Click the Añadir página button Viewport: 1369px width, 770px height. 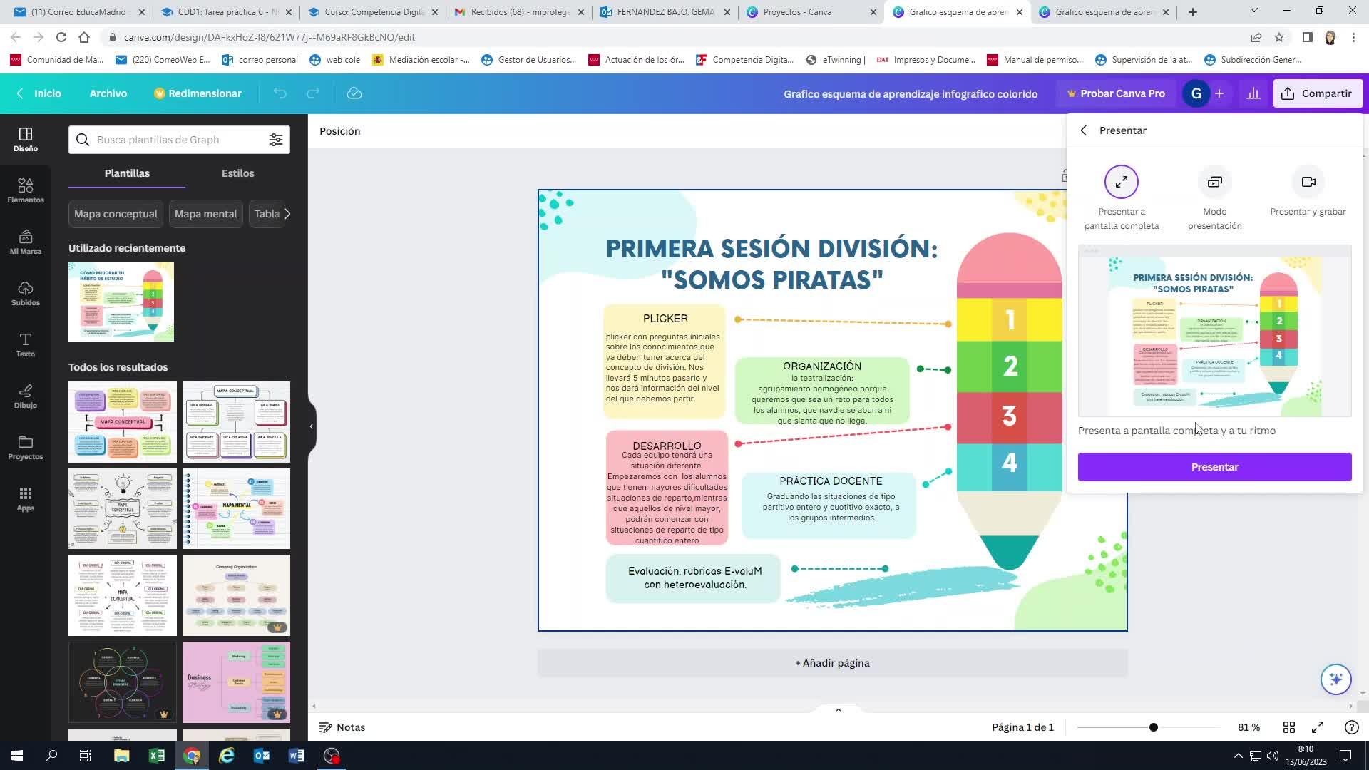click(832, 663)
